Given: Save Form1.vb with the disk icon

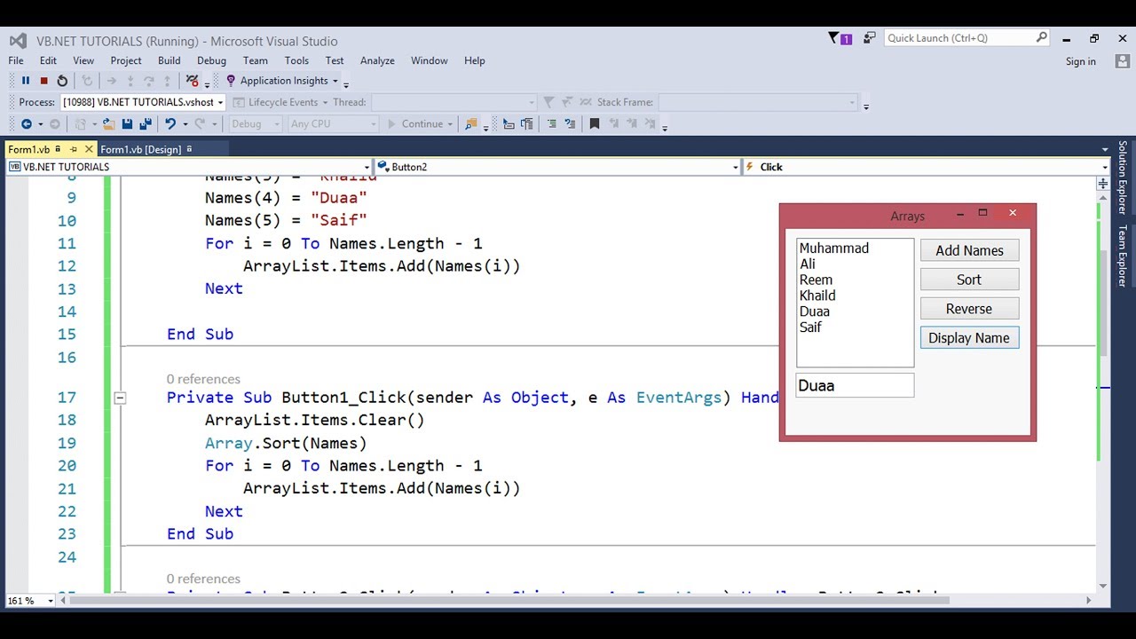Looking at the screenshot, I should click(x=127, y=124).
